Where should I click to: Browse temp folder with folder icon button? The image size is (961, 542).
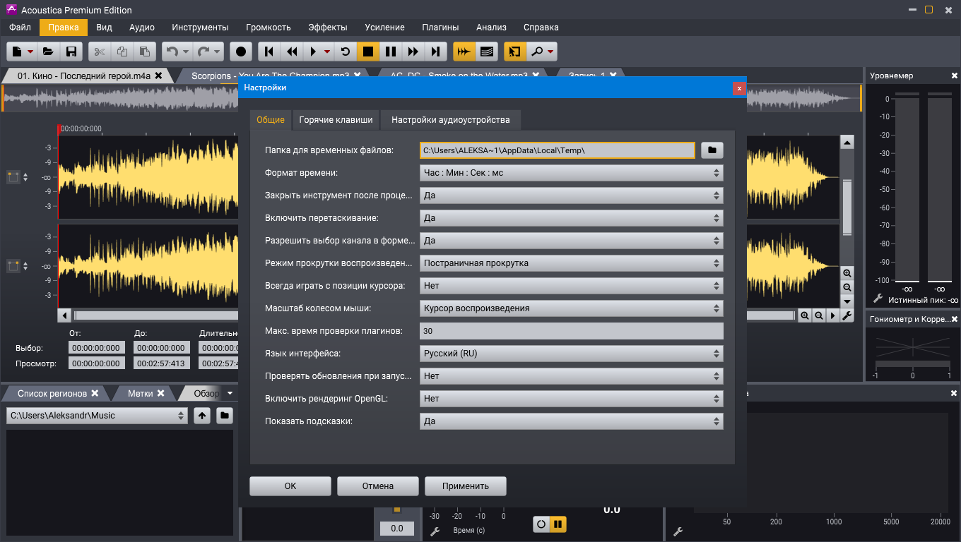tap(712, 150)
